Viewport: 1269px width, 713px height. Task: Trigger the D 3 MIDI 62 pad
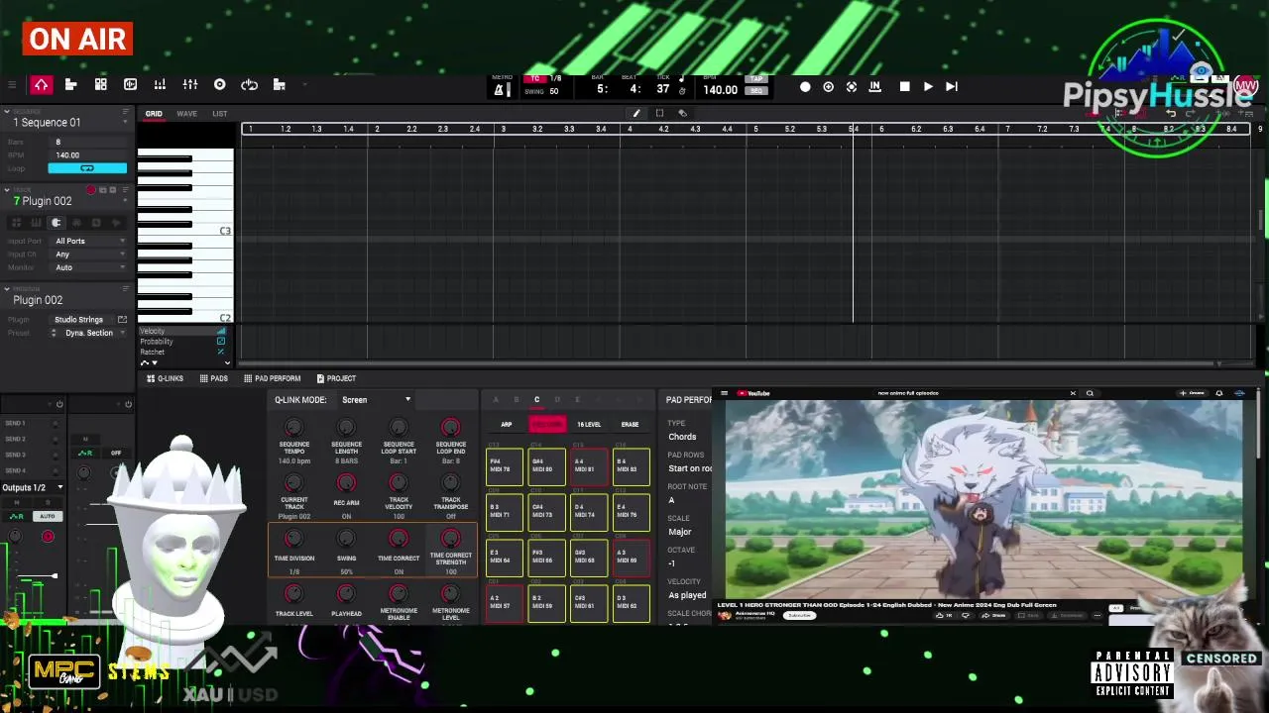pos(631,603)
